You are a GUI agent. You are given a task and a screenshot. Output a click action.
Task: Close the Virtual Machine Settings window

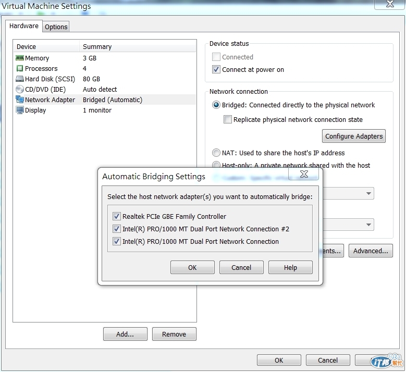pos(389,4)
